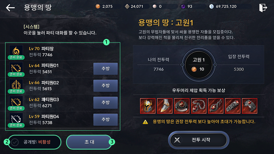The image size is (274, 154).
Task: Inspect the silver belt reward
Action: pyautogui.click(x=233, y=106)
